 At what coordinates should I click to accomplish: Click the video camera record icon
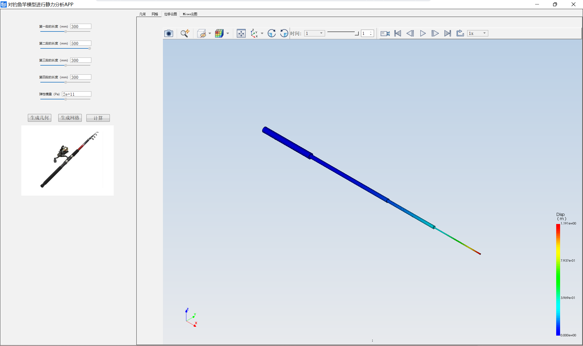click(385, 33)
